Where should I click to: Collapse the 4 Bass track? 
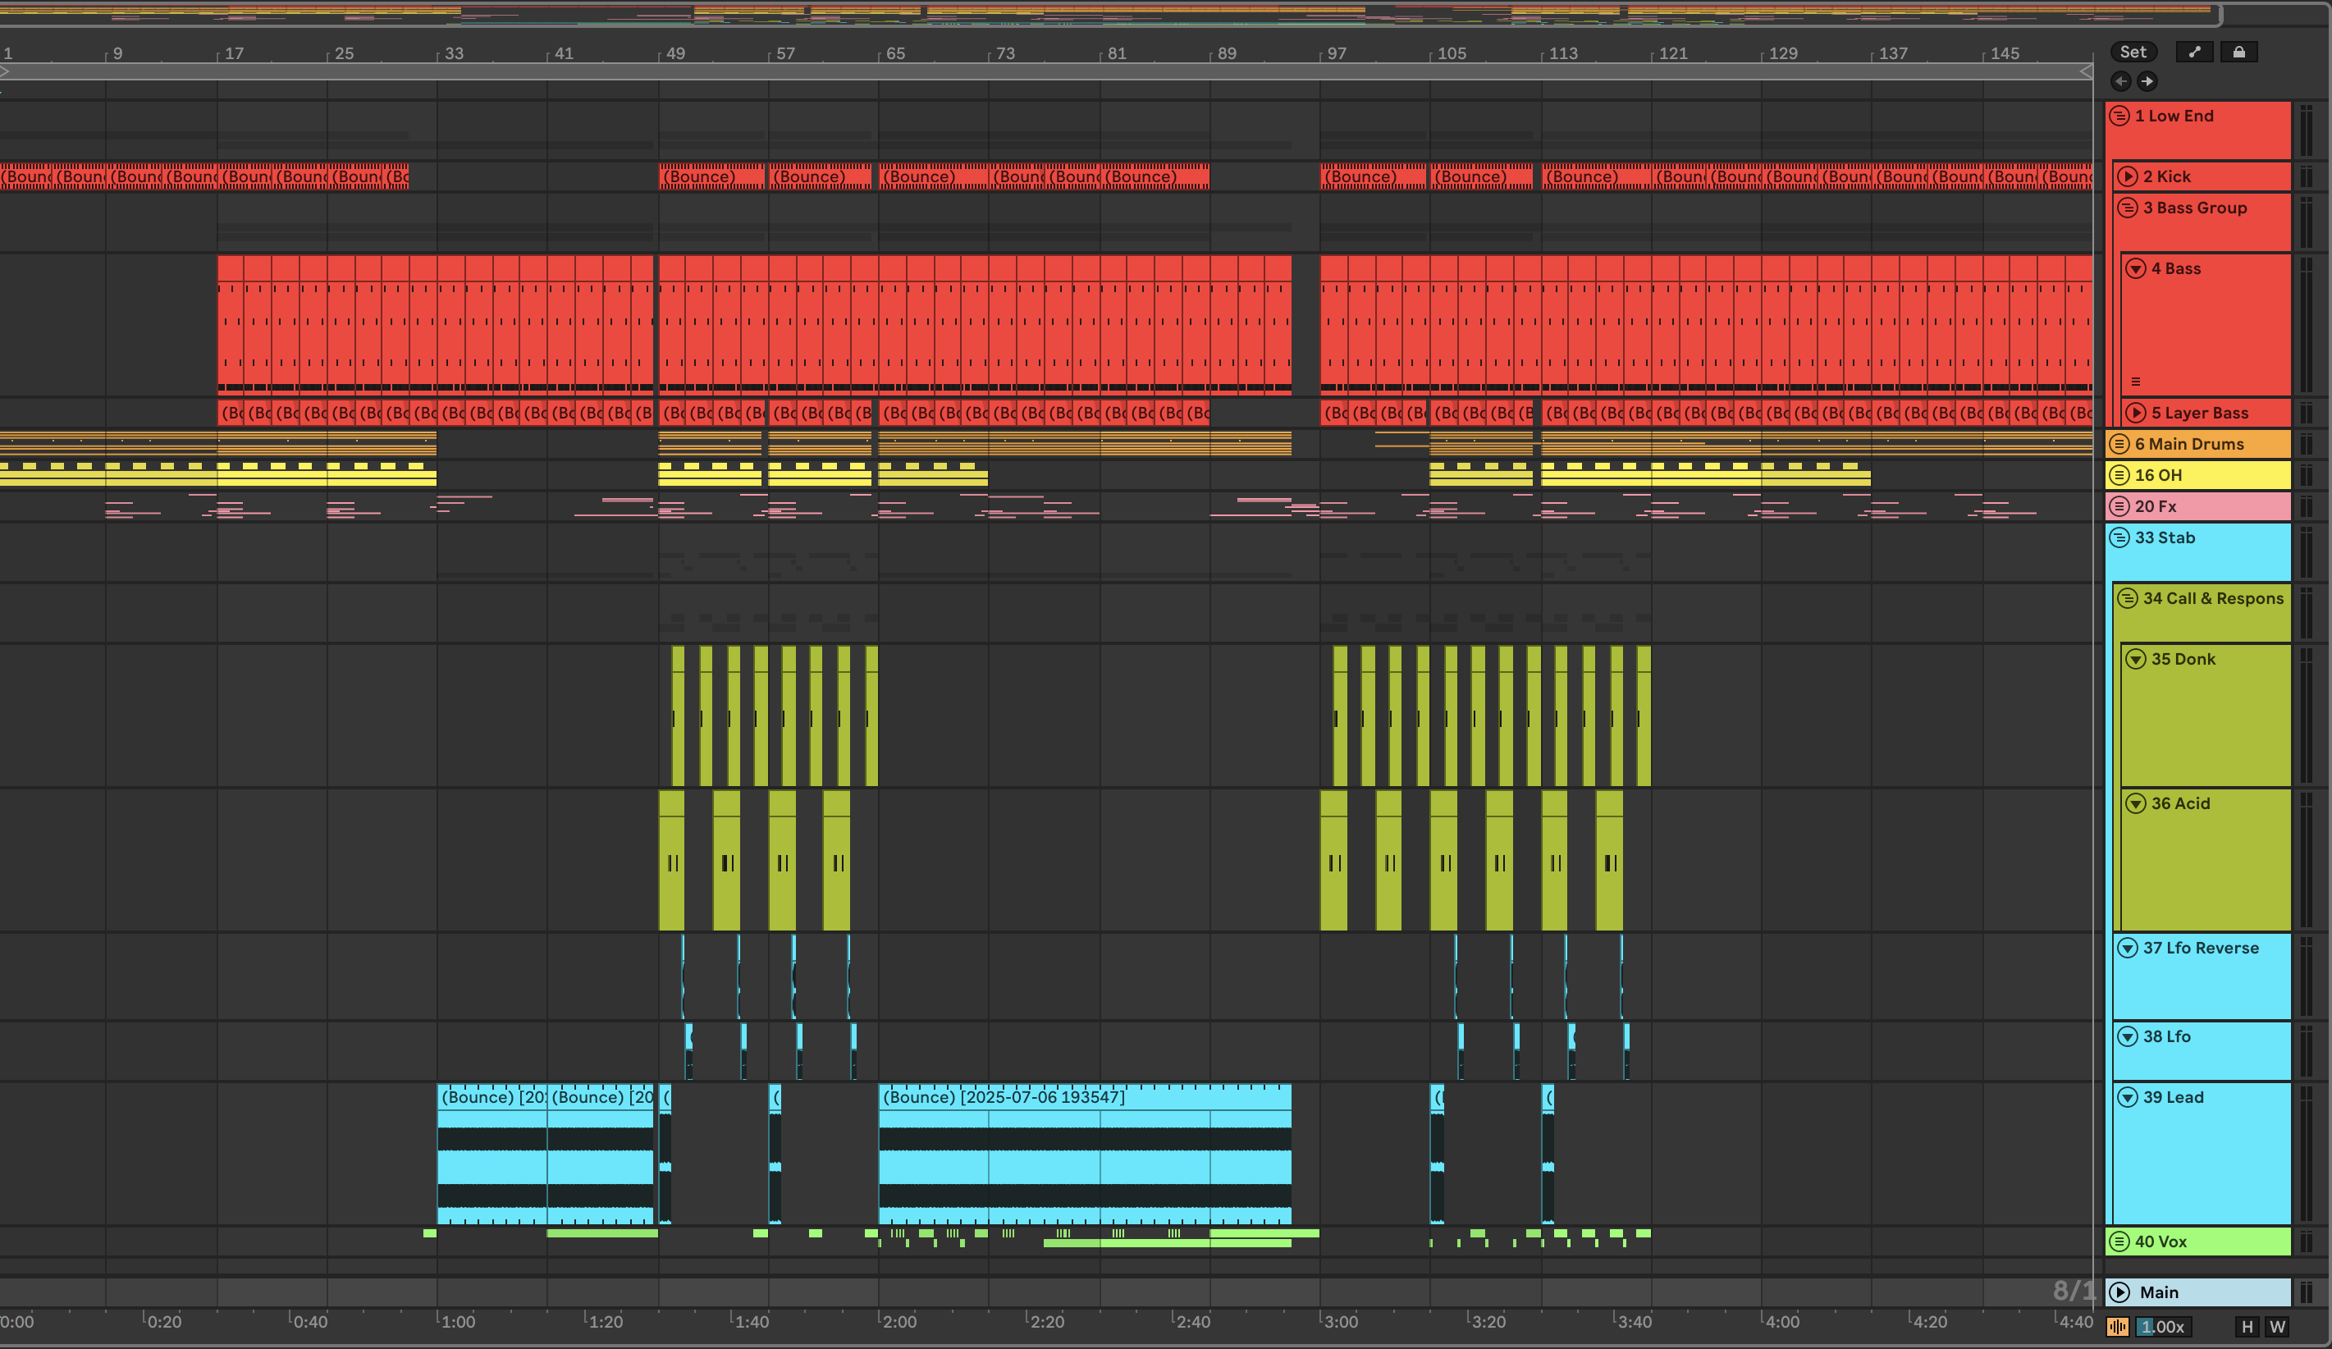(x=2136, y=268)
